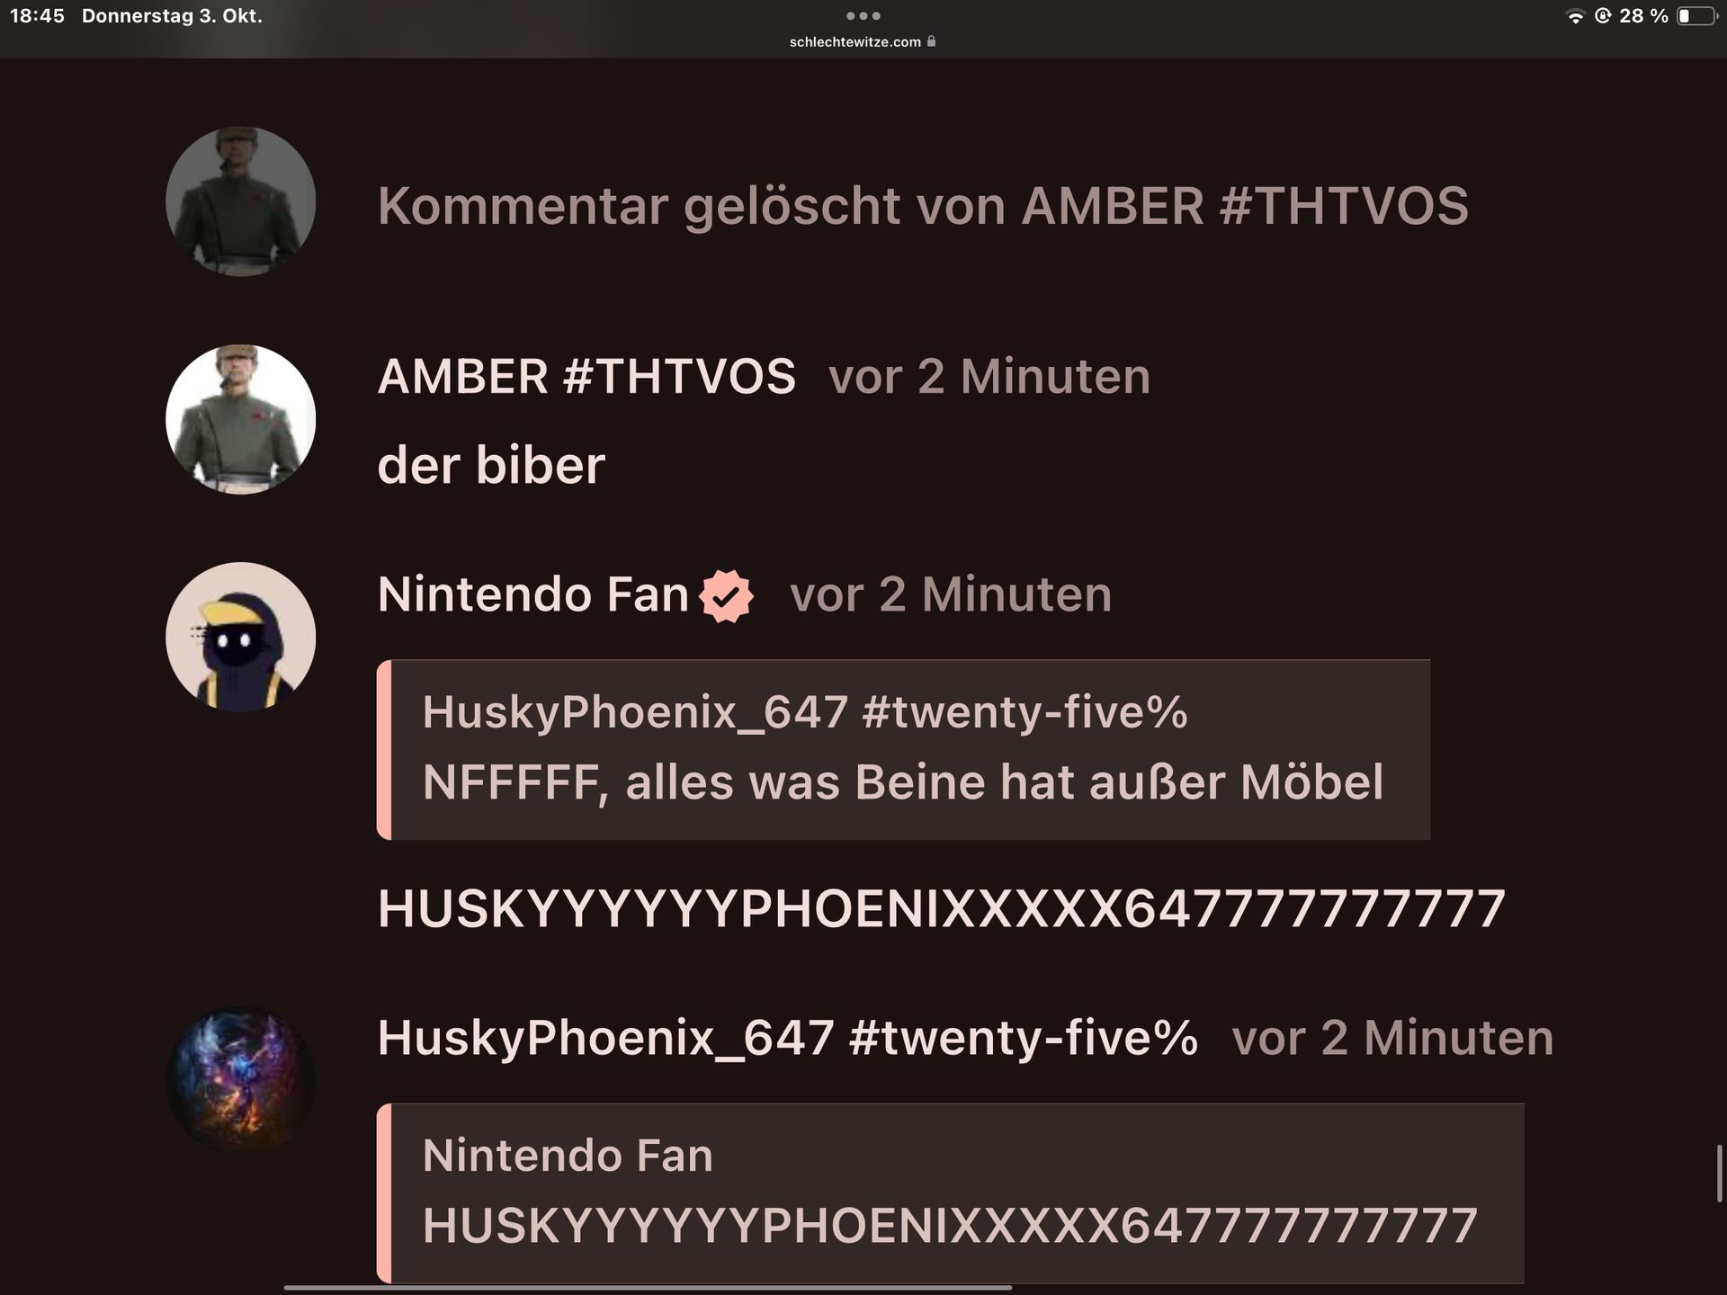The image size is (1727, 1295).
Task: Open HuskyPhoenix_647's phoenix avatar
Action: click(240, 1080)
